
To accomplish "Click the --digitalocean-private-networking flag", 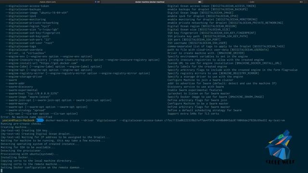I will click(x=32, y=23).
